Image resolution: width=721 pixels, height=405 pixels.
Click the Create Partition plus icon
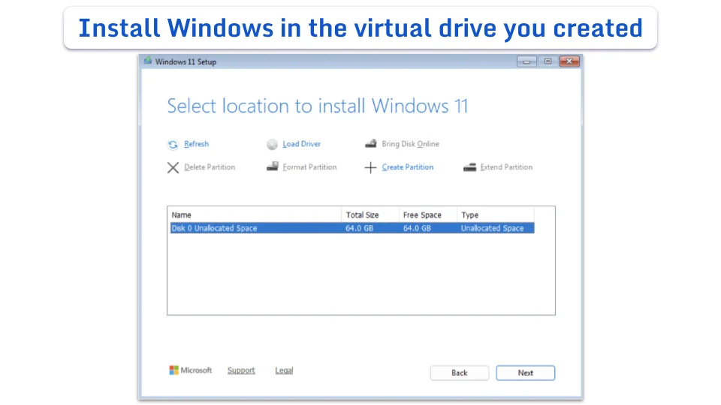370,167
